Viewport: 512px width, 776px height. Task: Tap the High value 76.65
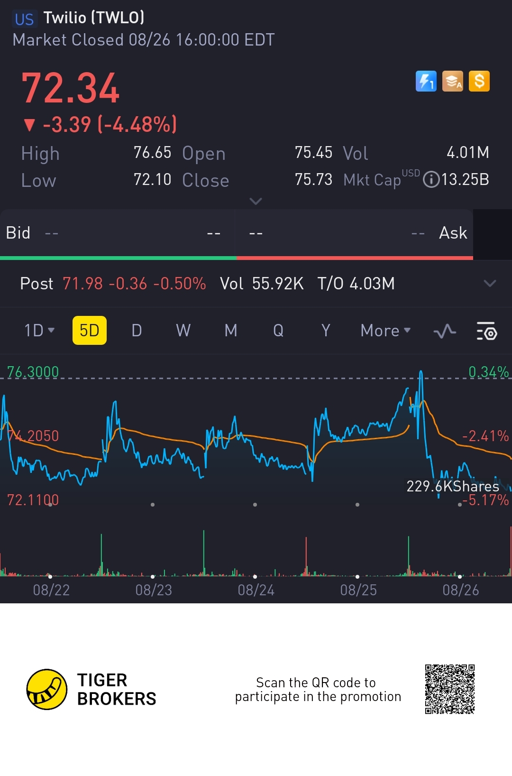[152, 153]
